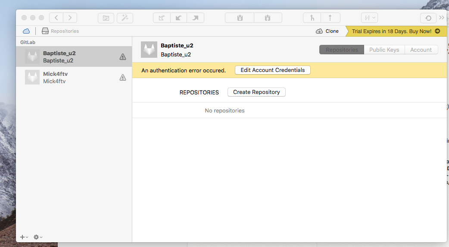Click the 'No repositories' text
Screen dimensions: 449x247
click(x=225, y=111)
